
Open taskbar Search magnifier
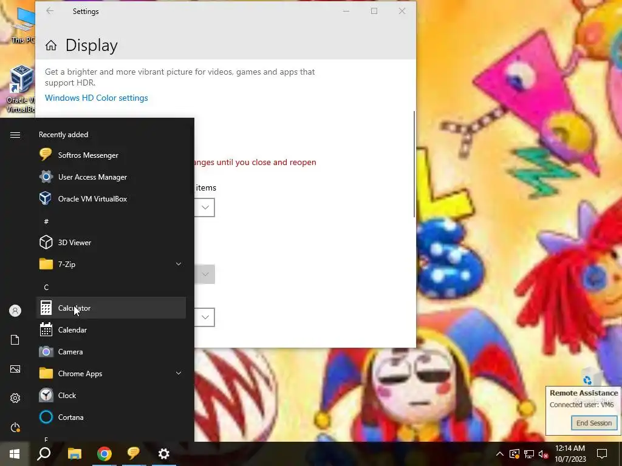coord(44,454)
